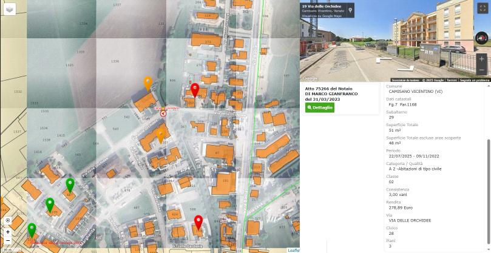Image resolution: width=491 pixels, height=253 pixels.
Task: Zoom out on the cadastral map
Action: click(8, 240)
